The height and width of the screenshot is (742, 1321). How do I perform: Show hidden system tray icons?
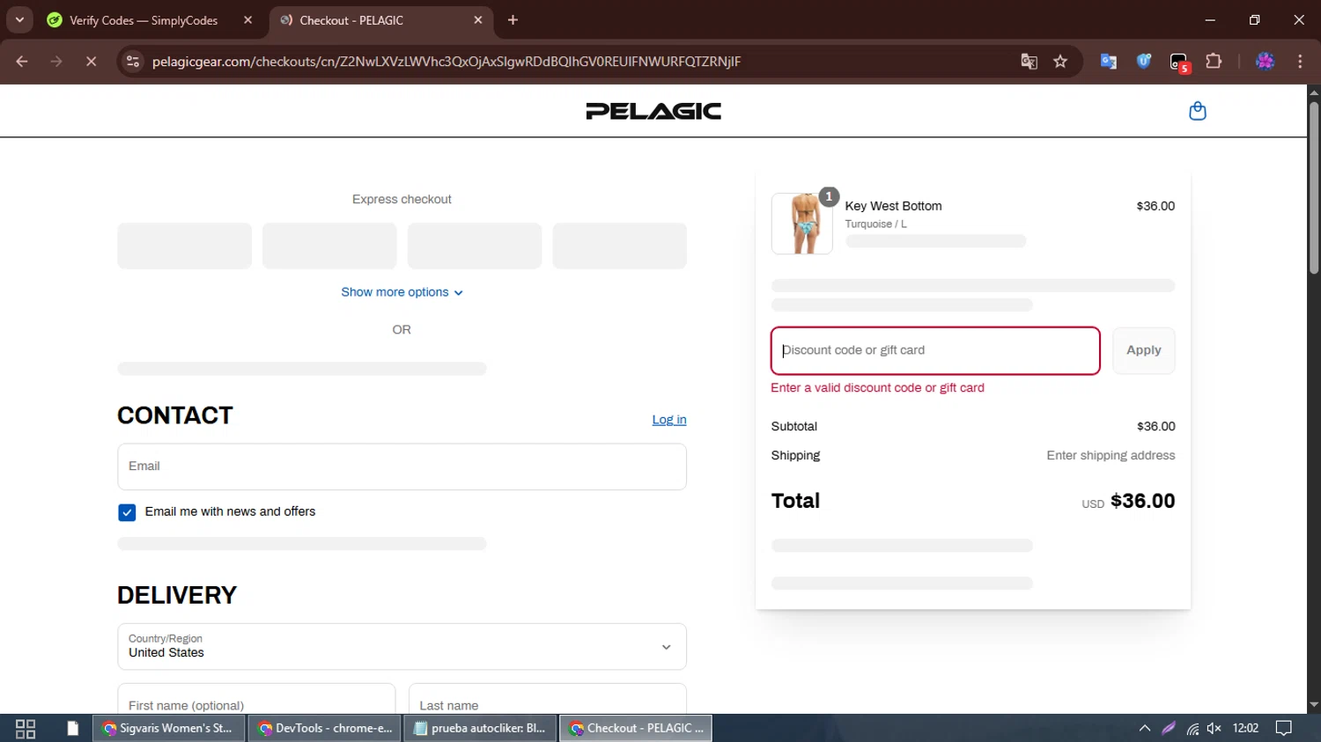pos(1145,728)
